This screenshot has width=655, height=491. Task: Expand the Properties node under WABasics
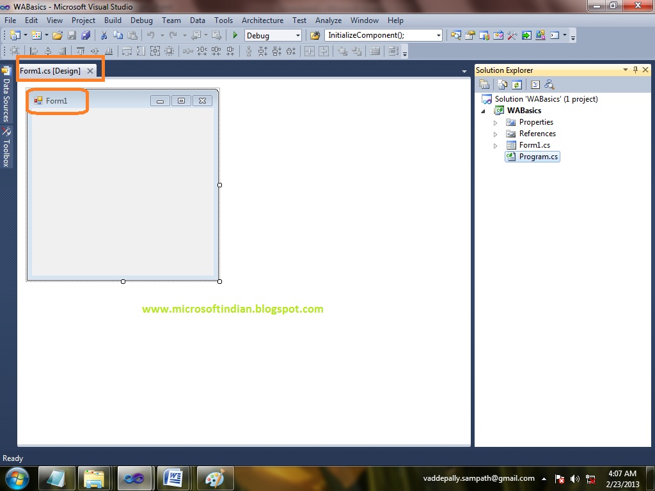[496, 122]
